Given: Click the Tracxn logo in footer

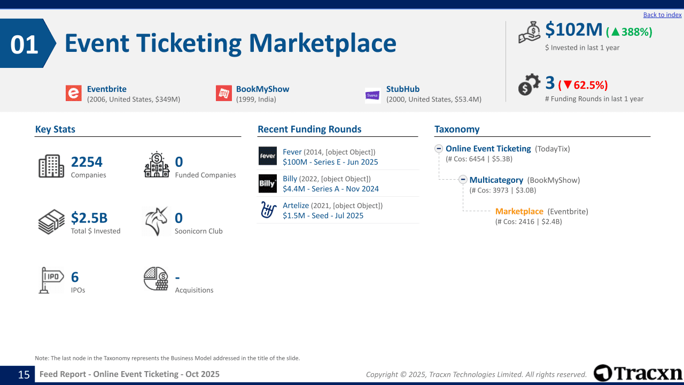Looking at the screenshot, I should (638, 373).
